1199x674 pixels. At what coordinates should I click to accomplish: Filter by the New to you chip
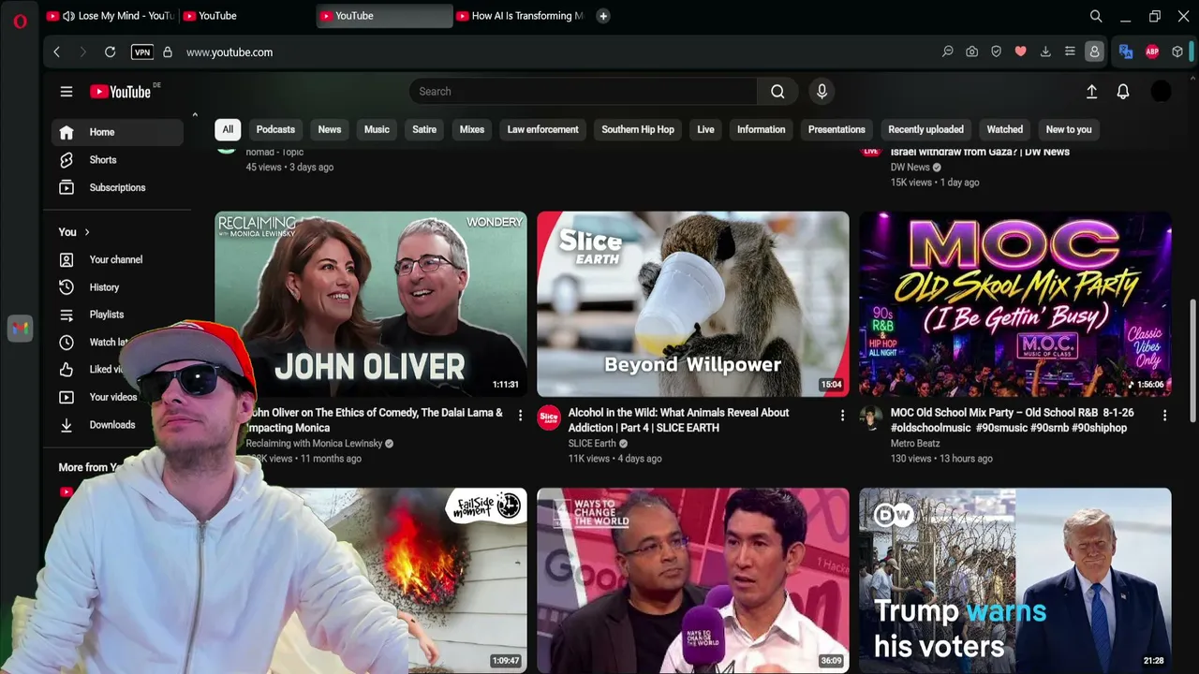(x=1069, y=129)
